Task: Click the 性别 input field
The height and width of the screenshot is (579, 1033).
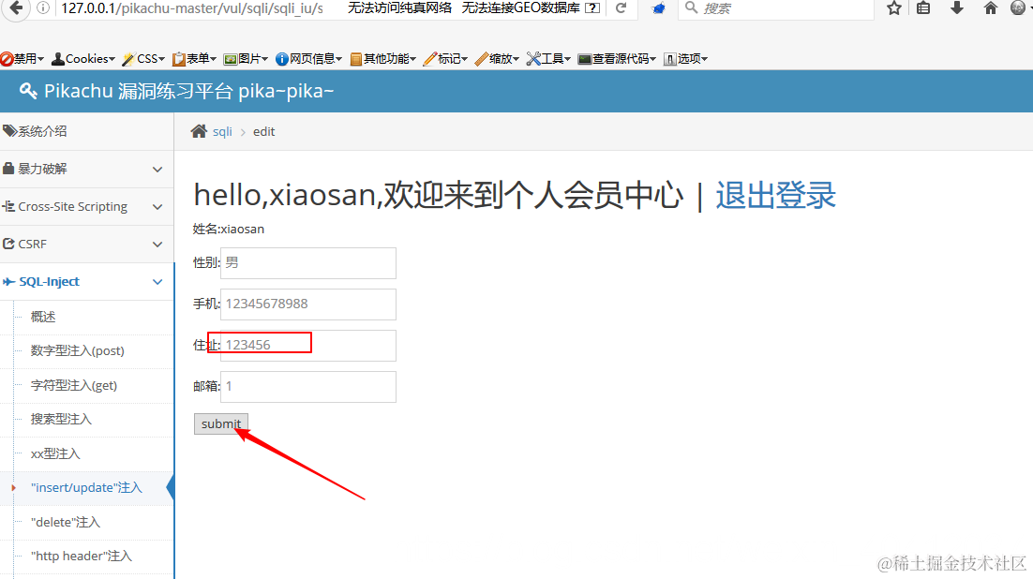Action: [307, 263]
